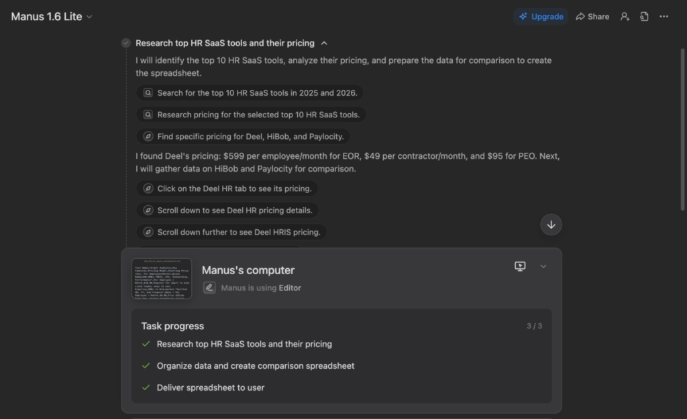The height and width of the screenshot is (419, 687).
Task: Open Share options for this conversation
Action: pos(592,16)
